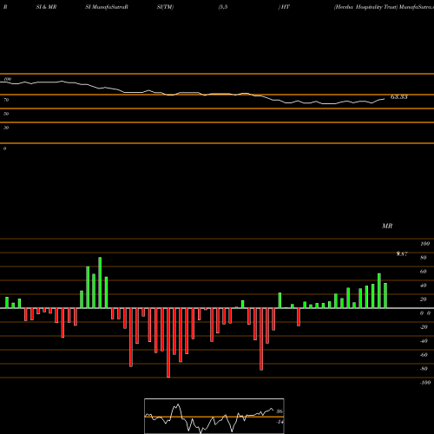
Task: Click the MR right axis label -100
Action: pyautogui.click(x=425, y=383)
